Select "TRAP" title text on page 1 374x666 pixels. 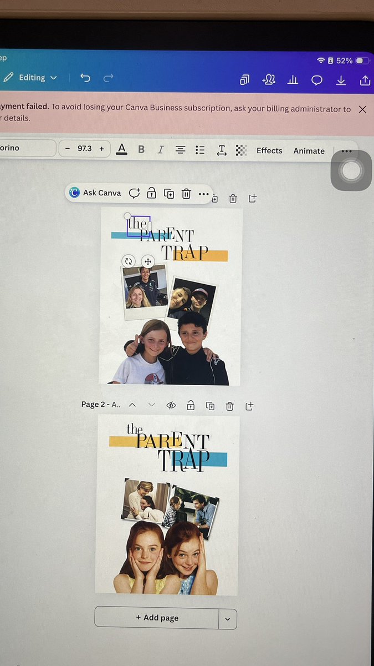(x=185, y=253)
